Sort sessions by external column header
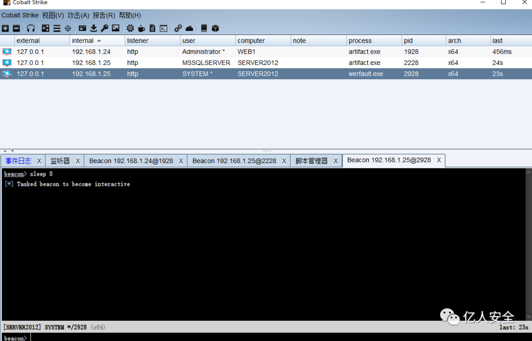532x341 pixels. 42,41
